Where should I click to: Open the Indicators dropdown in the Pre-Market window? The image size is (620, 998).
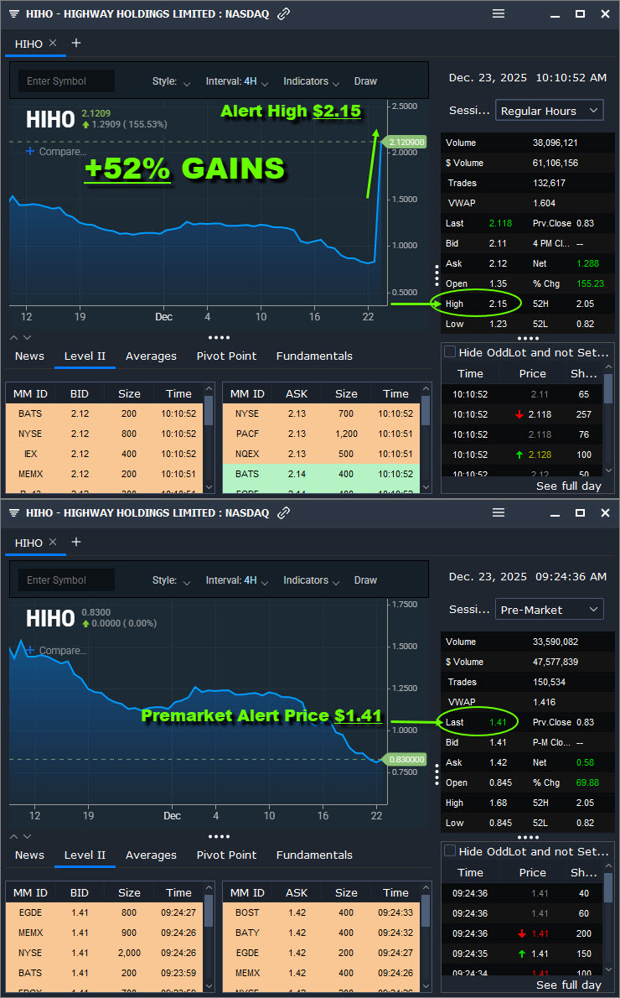[311, 580]
